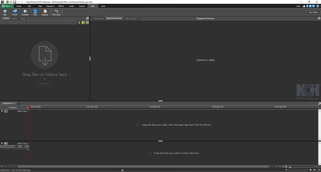Viewport: 321px width, 172px height.
Task: Click the Buy Online button
Action: 313,12
